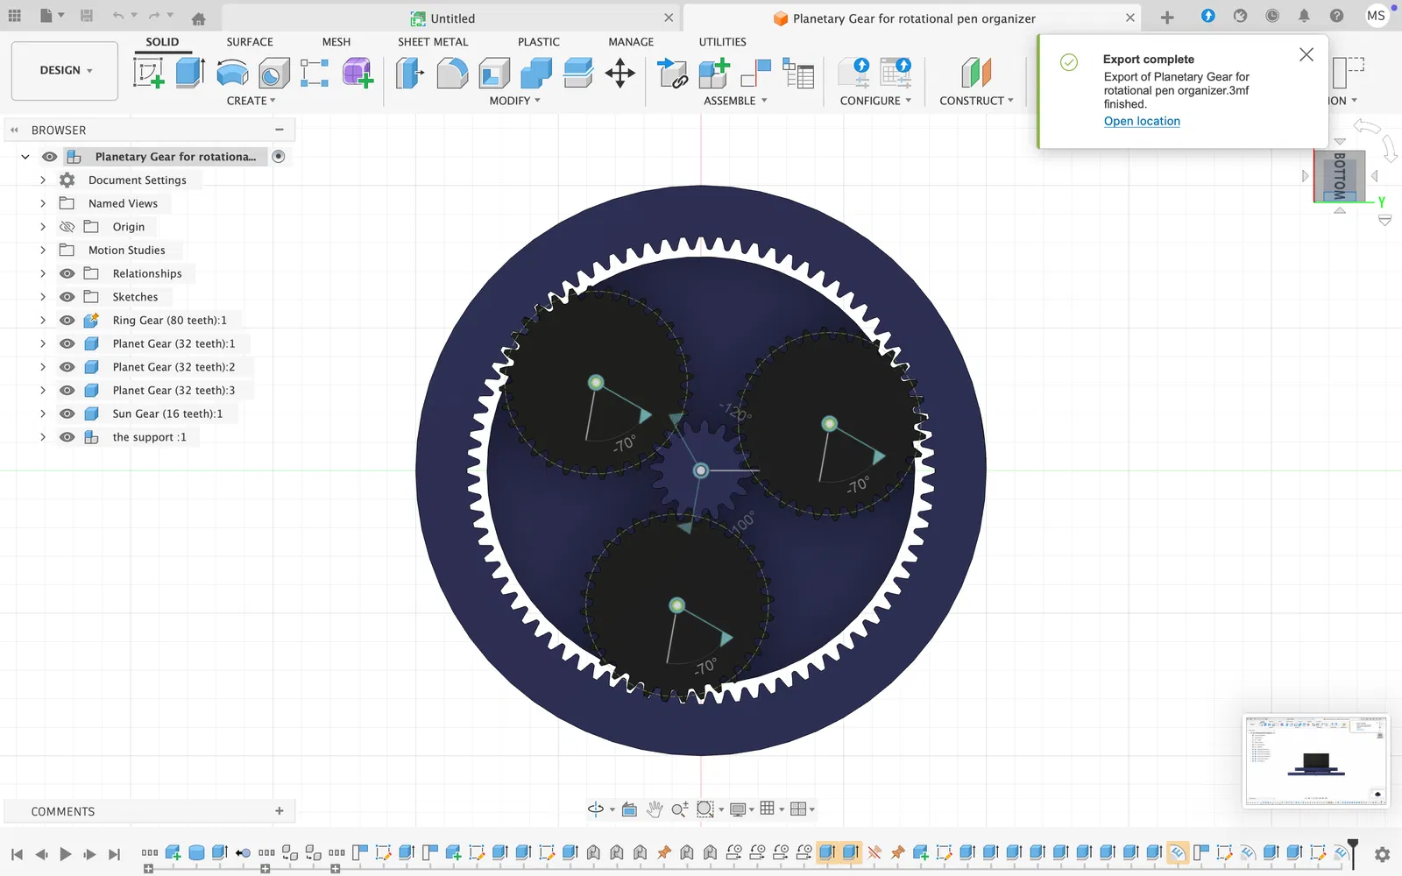Viewport: 1402px width, 876px height.
Task: Click the design preview thumbnail
Action: (1316, 761)
